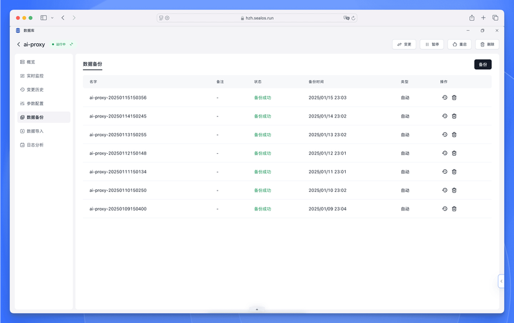This screenshot has width=514, height=323.
Task: Delete backup ai-proxy-20250112150148
Action: click(x=454, y=153)
